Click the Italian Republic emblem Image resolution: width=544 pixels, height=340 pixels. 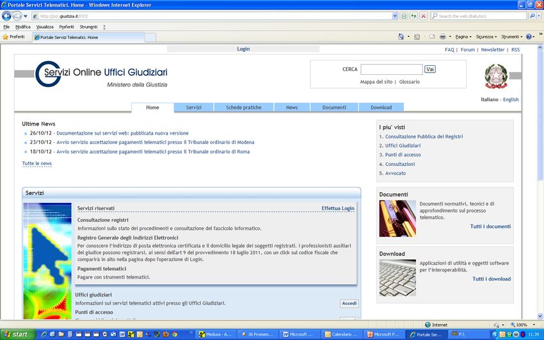[494, 77]
